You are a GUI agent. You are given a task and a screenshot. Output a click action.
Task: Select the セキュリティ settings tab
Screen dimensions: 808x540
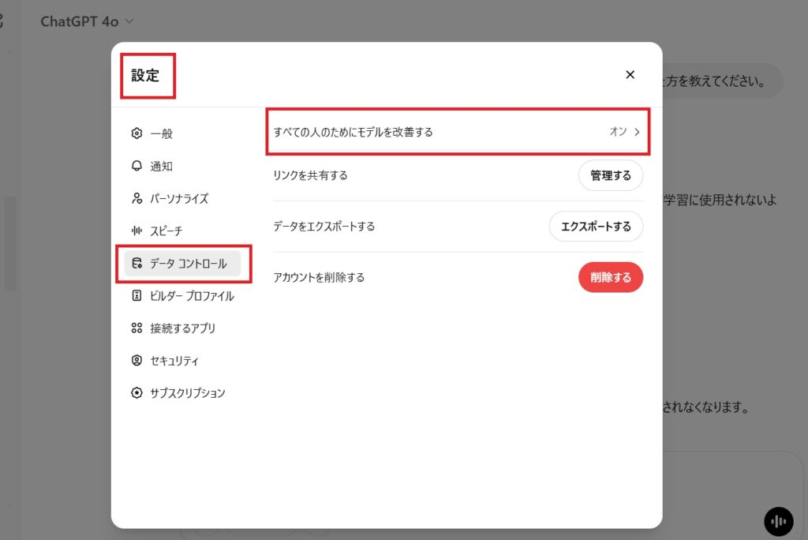click(174, 360)
